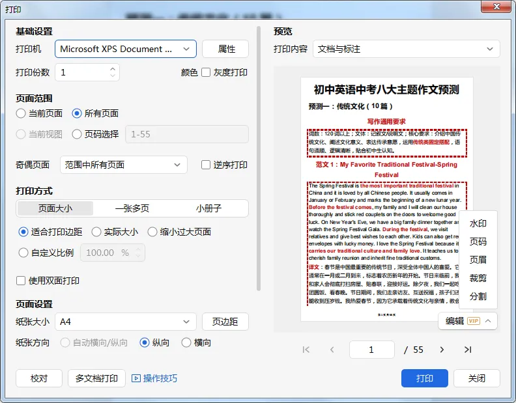Open the 奇偶页面 dropdown
This screenshot has height=403, width=516.
click(x=124, y=165)
